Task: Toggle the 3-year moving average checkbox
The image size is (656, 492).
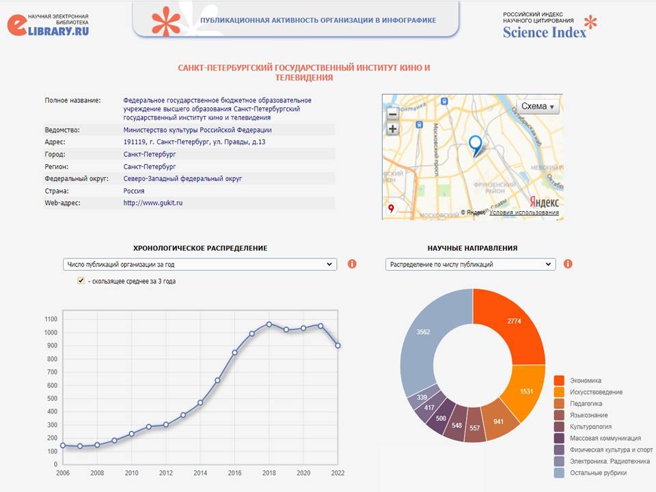Action: [81, 280]
